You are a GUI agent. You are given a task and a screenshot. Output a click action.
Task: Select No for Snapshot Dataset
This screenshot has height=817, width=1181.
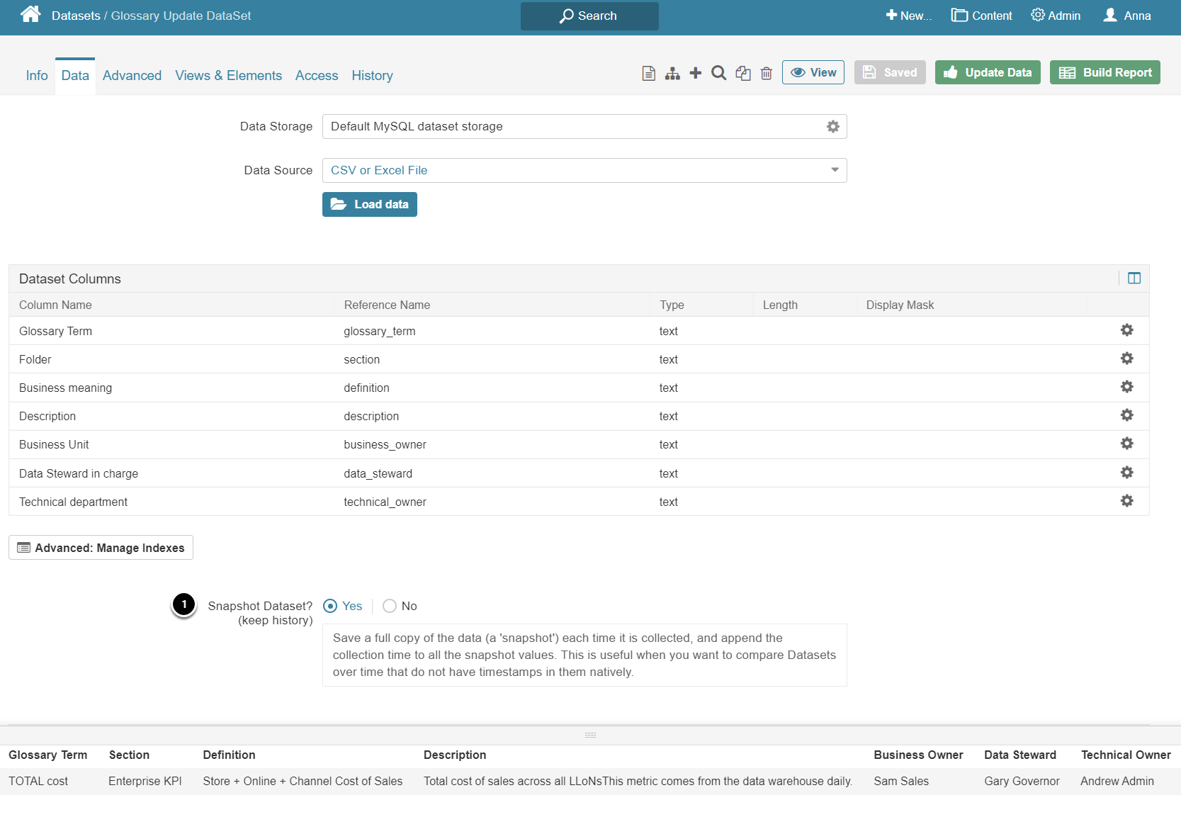389,606
